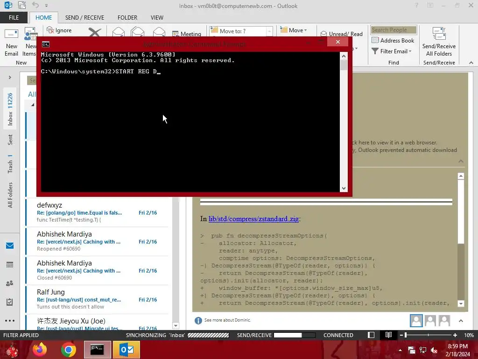Open All Folders in the folder pane
This screenshot has height=359, width=478.
tap(10, 195)
